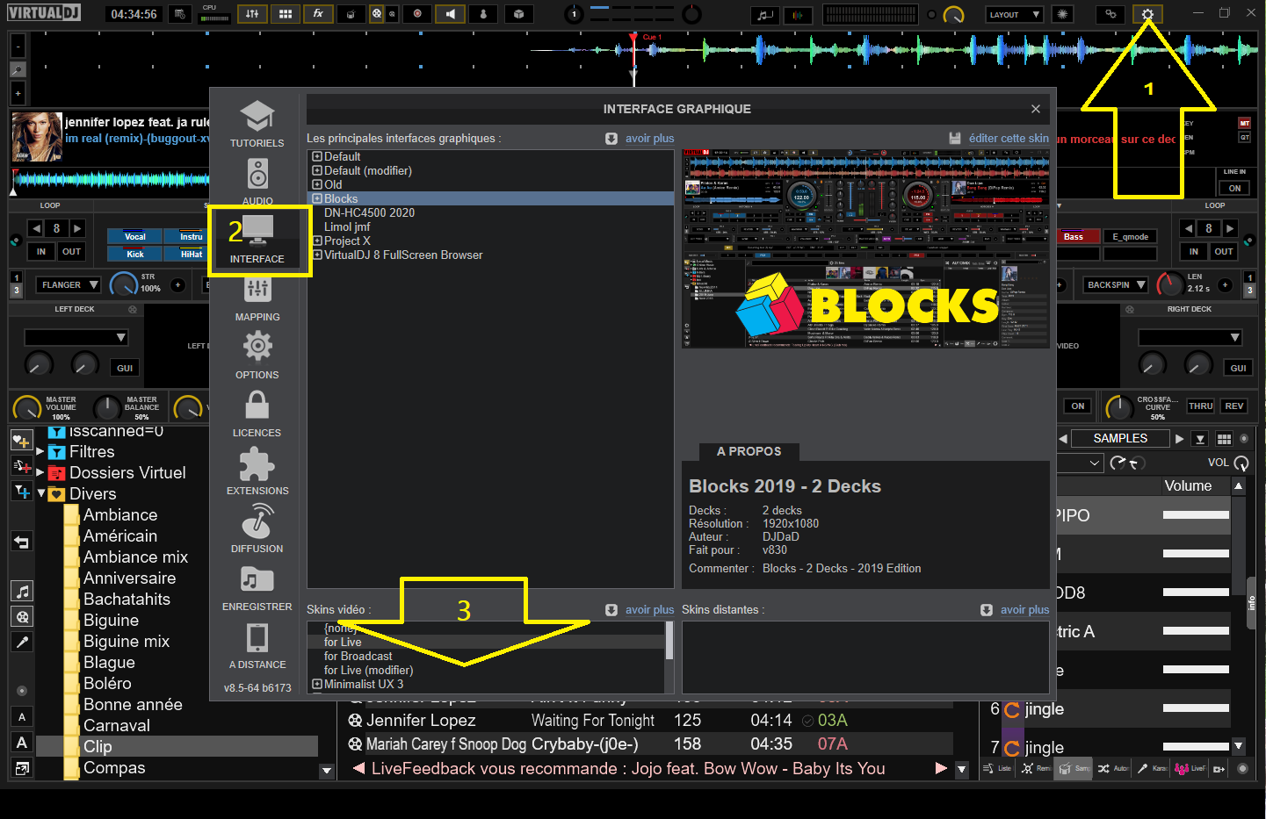Expand the Project X skin entry
Screen dimensions: 1266x819
tap(317, 241)
